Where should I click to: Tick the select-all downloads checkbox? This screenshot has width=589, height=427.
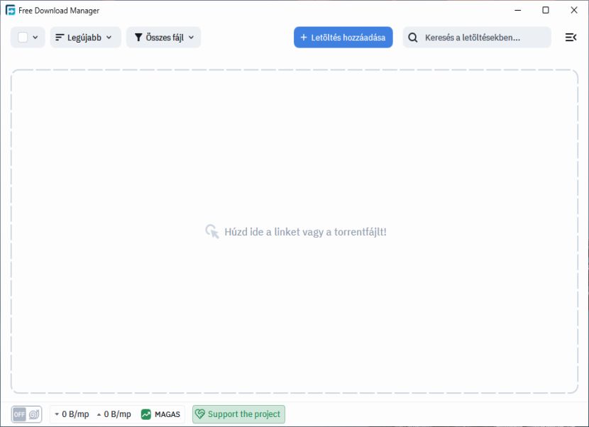tap(23, 37)
